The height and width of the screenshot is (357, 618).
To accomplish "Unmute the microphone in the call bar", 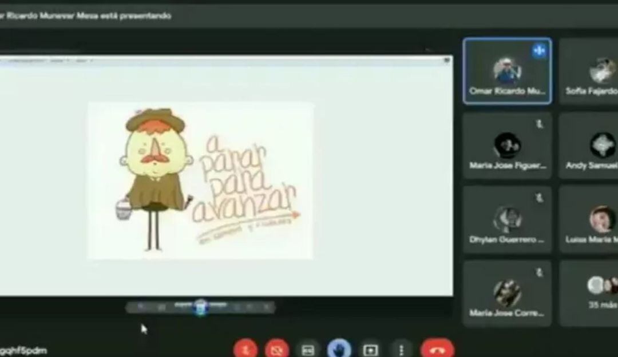I will (x=245, y=349).
